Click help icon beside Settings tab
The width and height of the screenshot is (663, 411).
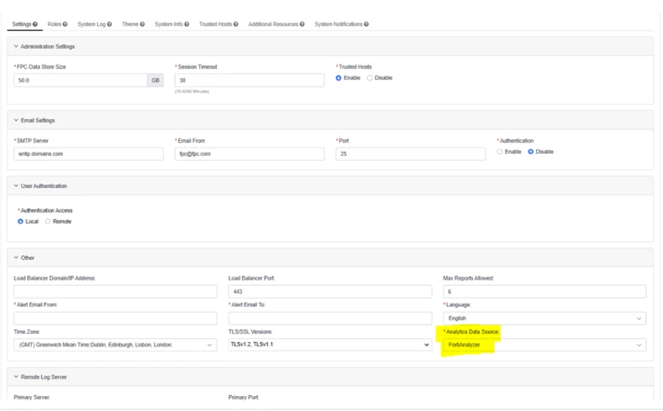point(35,24)
